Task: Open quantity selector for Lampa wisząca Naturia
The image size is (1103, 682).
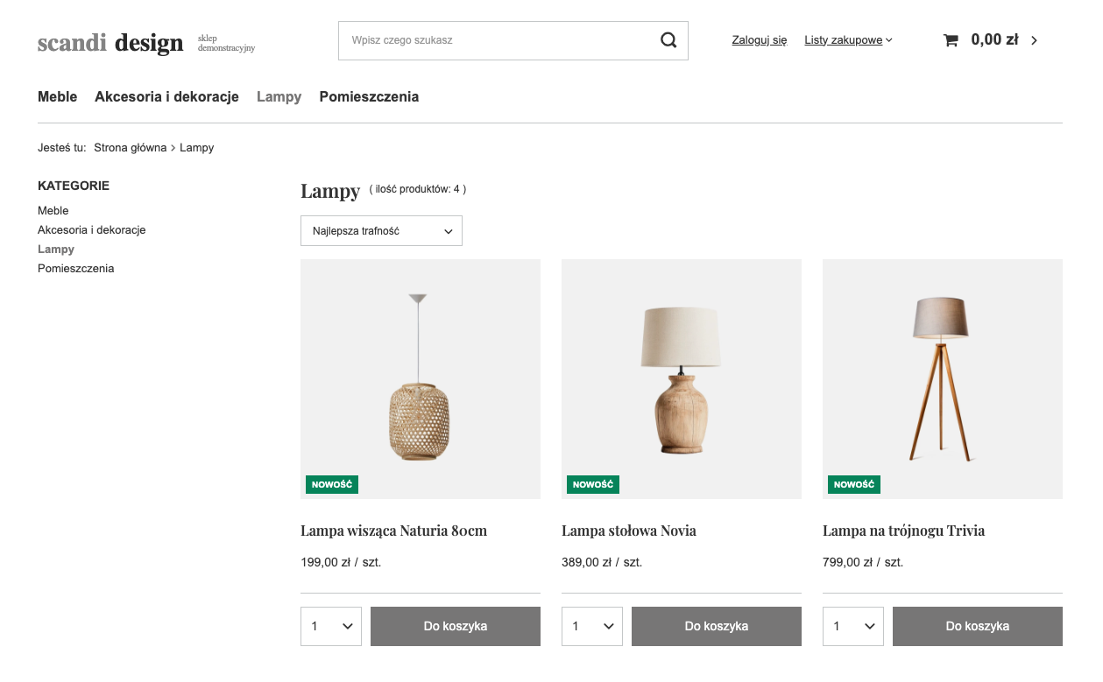Action: point(331,627)
